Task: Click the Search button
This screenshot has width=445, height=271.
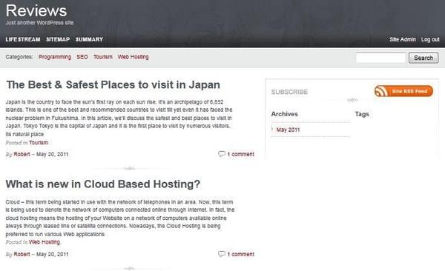Action: click(423, 58)
